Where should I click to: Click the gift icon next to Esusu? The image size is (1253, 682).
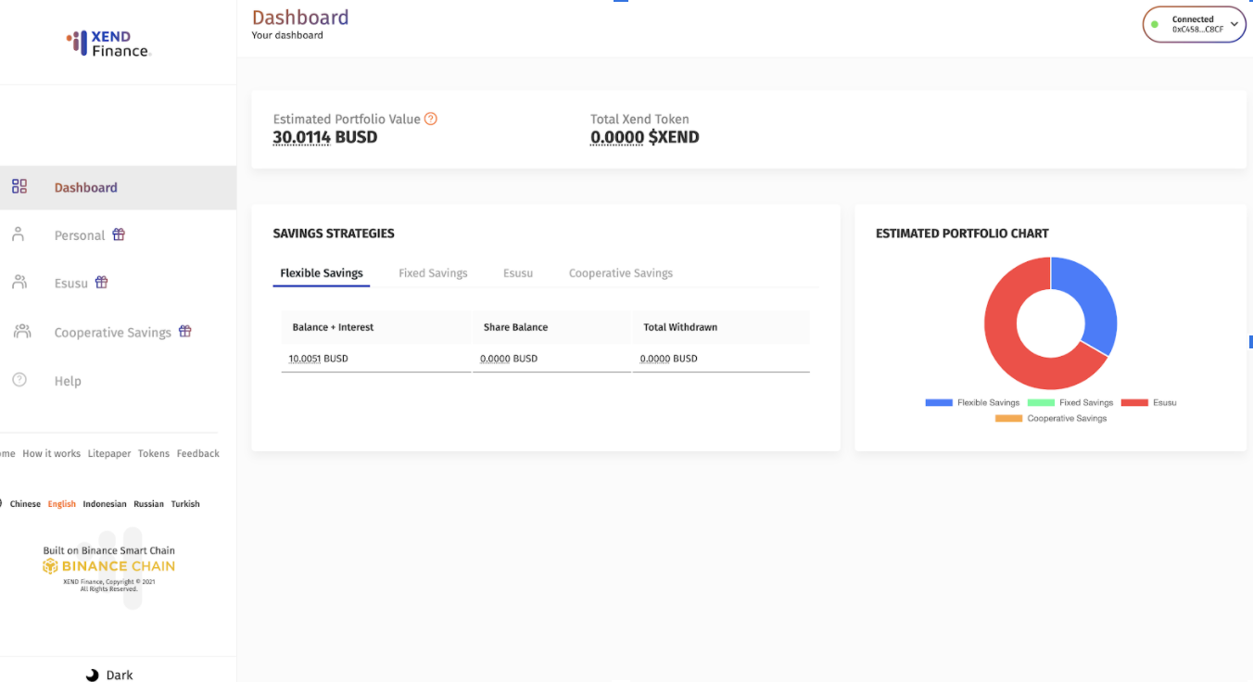pos(102,283)
